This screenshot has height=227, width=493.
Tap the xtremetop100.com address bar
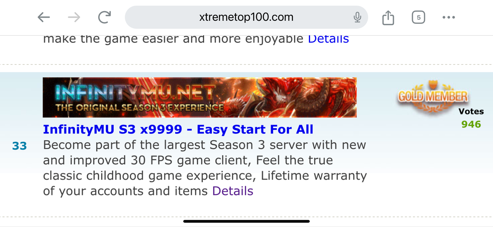[x=246, y=17]
